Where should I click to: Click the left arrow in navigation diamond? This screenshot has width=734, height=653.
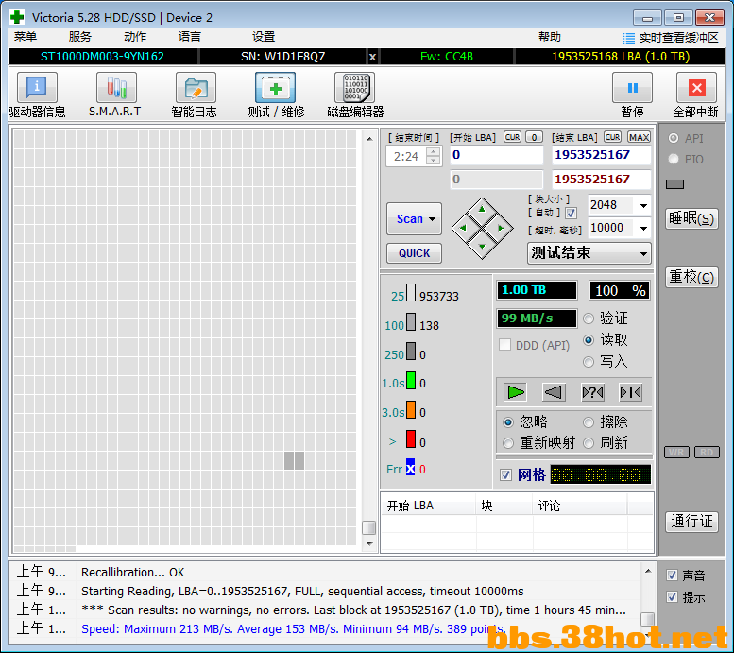463,228
